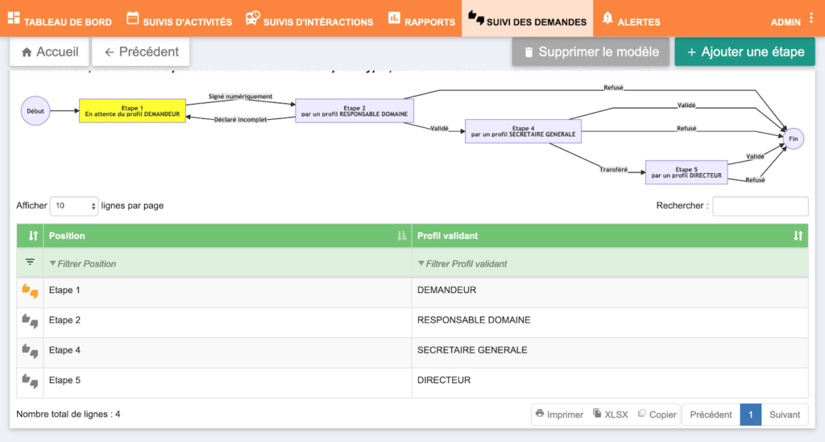Image resolution: width=825 pixels, height=442 pixels.
Task: Click 'Signé numériquement' label in diagram
Action: (240, 96)
